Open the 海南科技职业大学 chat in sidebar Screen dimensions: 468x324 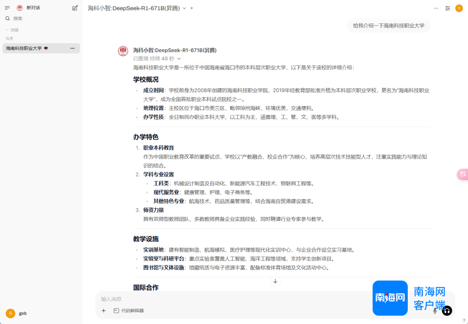[41, 49]
